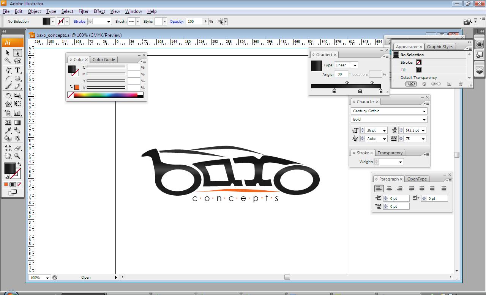The height and width of the screenshot is (295, 486).
Task: Open the Century Gothic font dropdown
Action: coord(424,111)
